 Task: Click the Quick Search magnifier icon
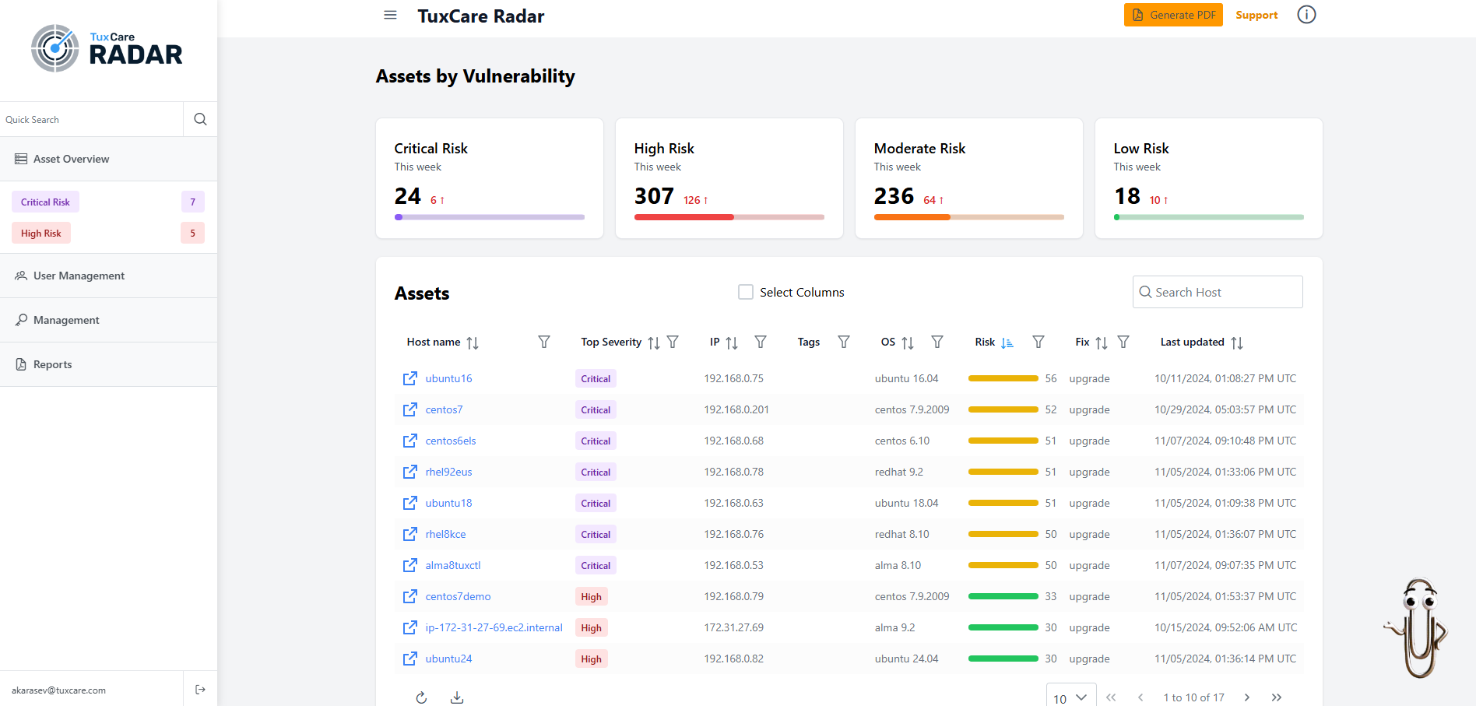click(x=200, y=119)
